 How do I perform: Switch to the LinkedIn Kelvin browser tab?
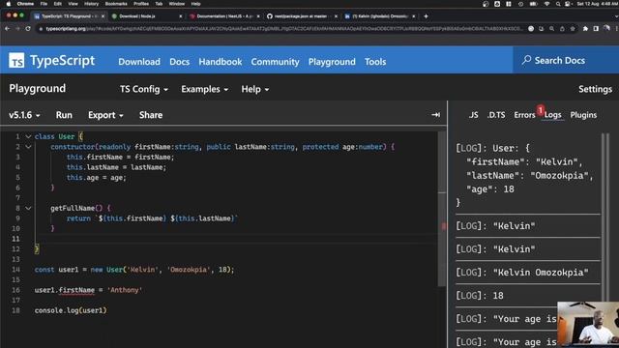pos(379,16)
